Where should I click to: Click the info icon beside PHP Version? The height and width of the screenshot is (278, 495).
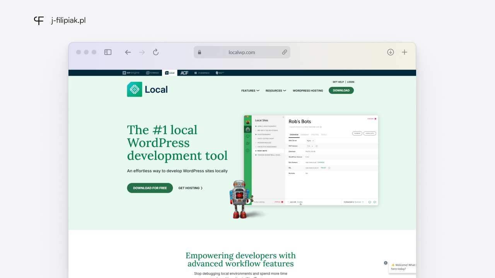click(316, 146)
